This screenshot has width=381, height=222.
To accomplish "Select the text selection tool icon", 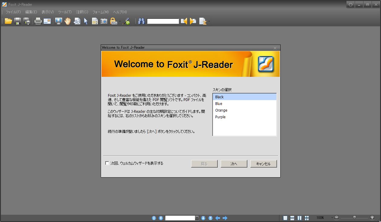I will pyautogui.click(x=95, y=21).
